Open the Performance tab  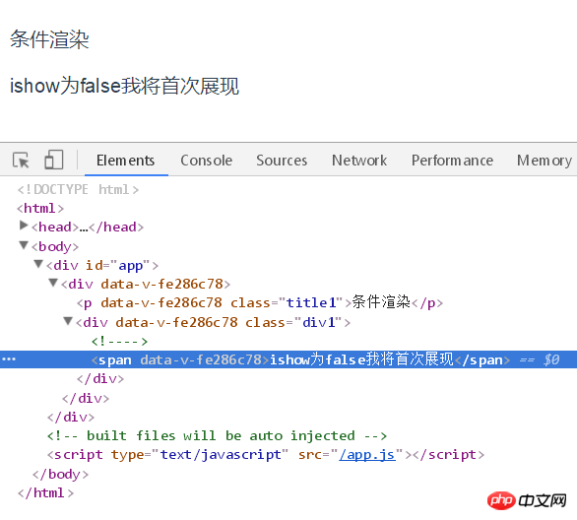(x=452, y=161)
